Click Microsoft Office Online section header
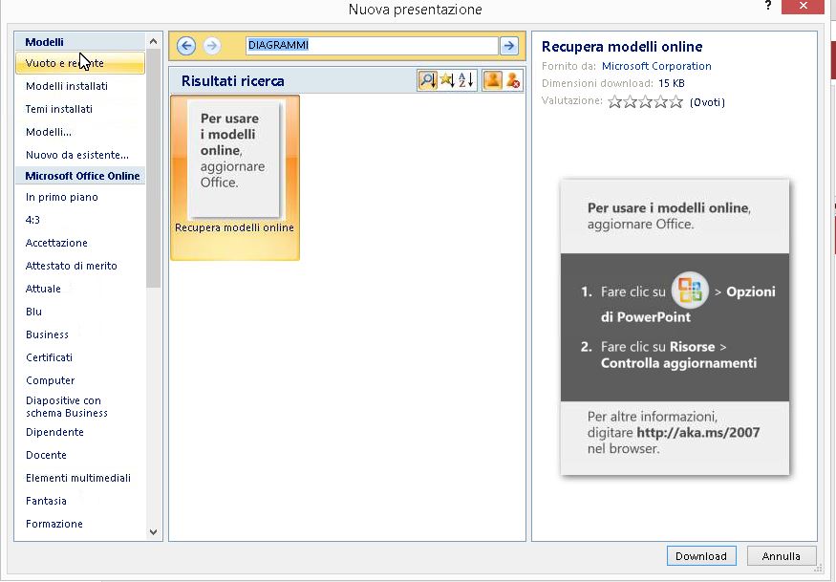The height and width of the screenshot is (582, 836). (x=80, y=176)
